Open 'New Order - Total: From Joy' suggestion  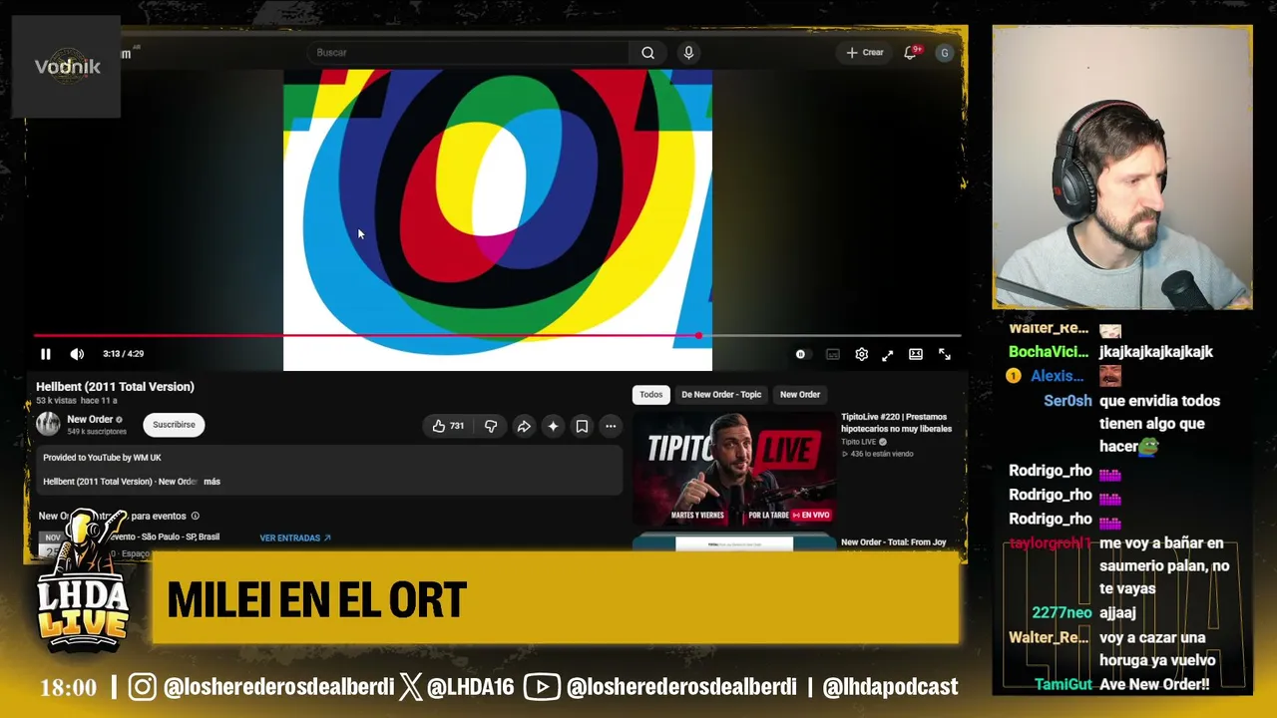point(894,542)
